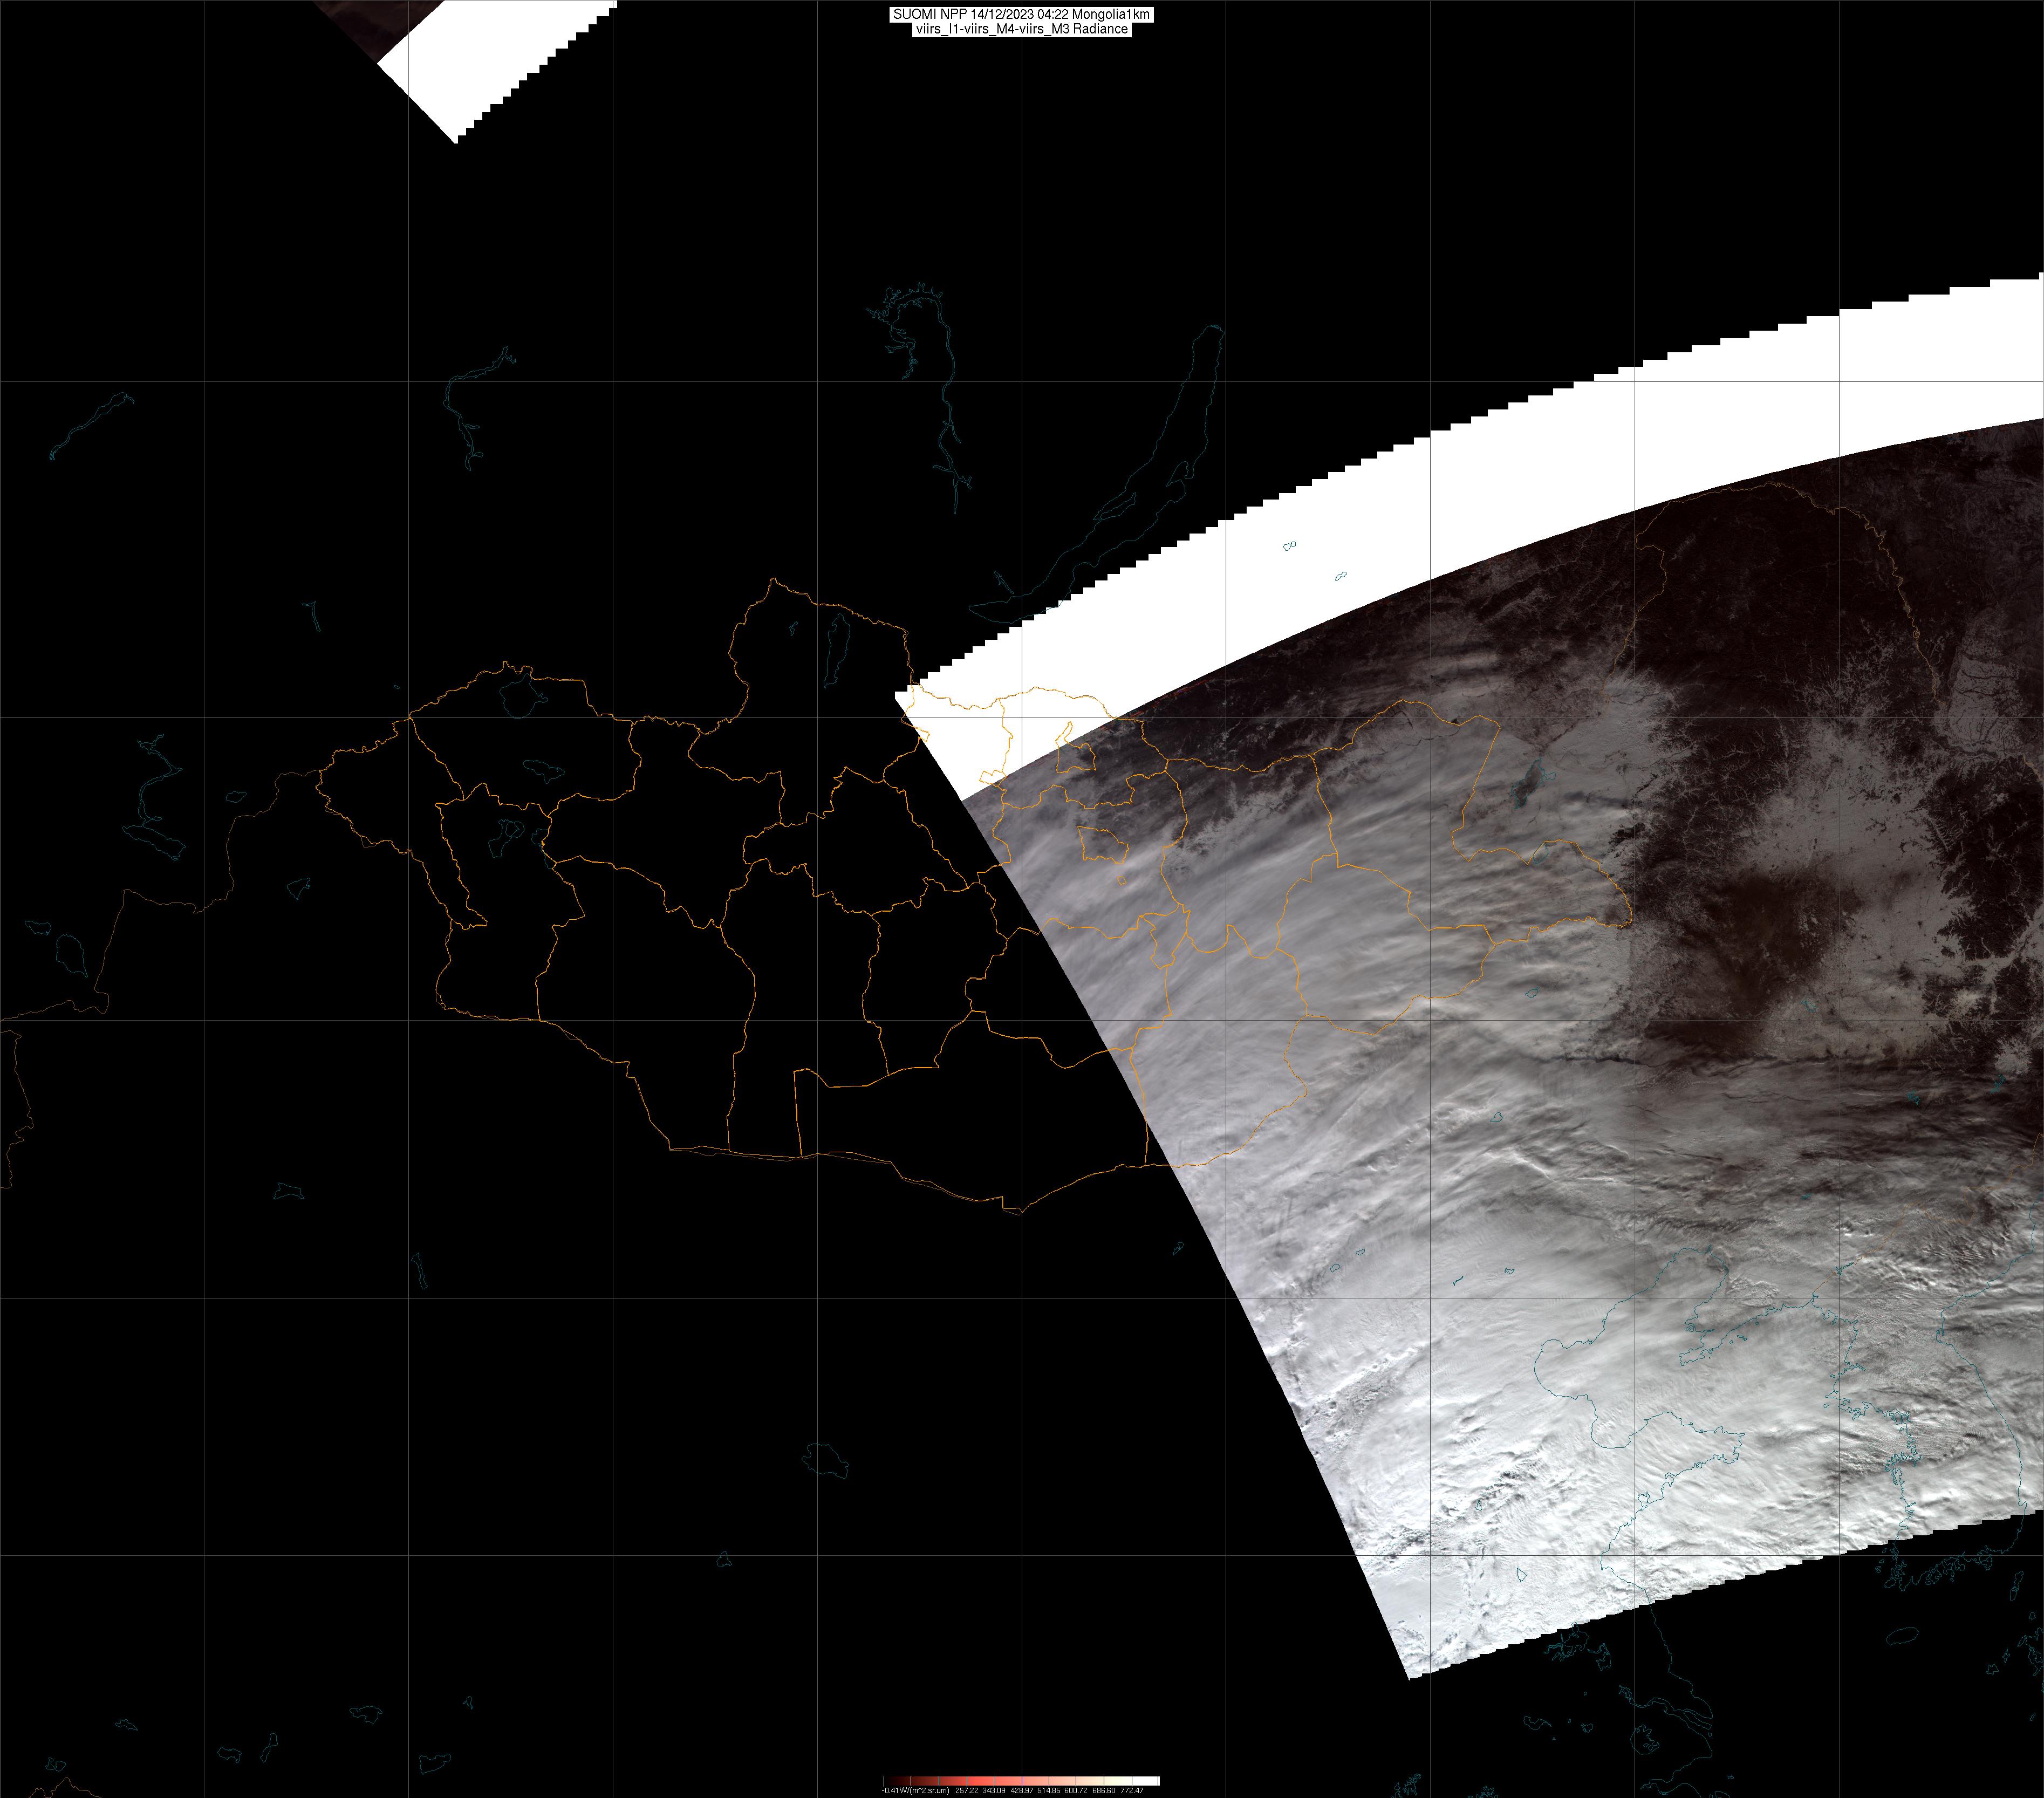2044x1798 pixels.
Task: Click the pale cream colorbar segment
Action: click(x=1117, y=1781)
